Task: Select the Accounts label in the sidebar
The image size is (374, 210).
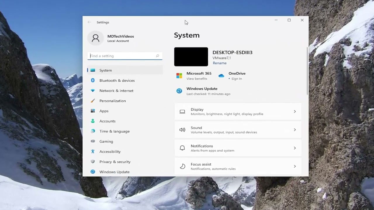Action: click(107, 121)
